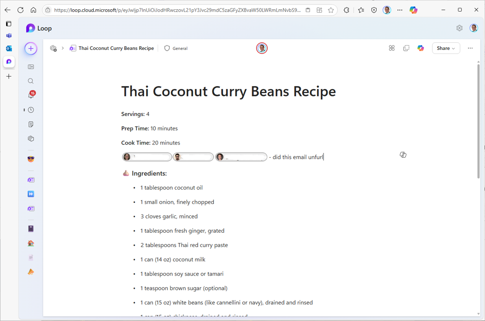Image resolution: width=485 pixels, height=321 pixels.
Task: Open workspaces icon in Loop sidebar
Action: point(31,139)
